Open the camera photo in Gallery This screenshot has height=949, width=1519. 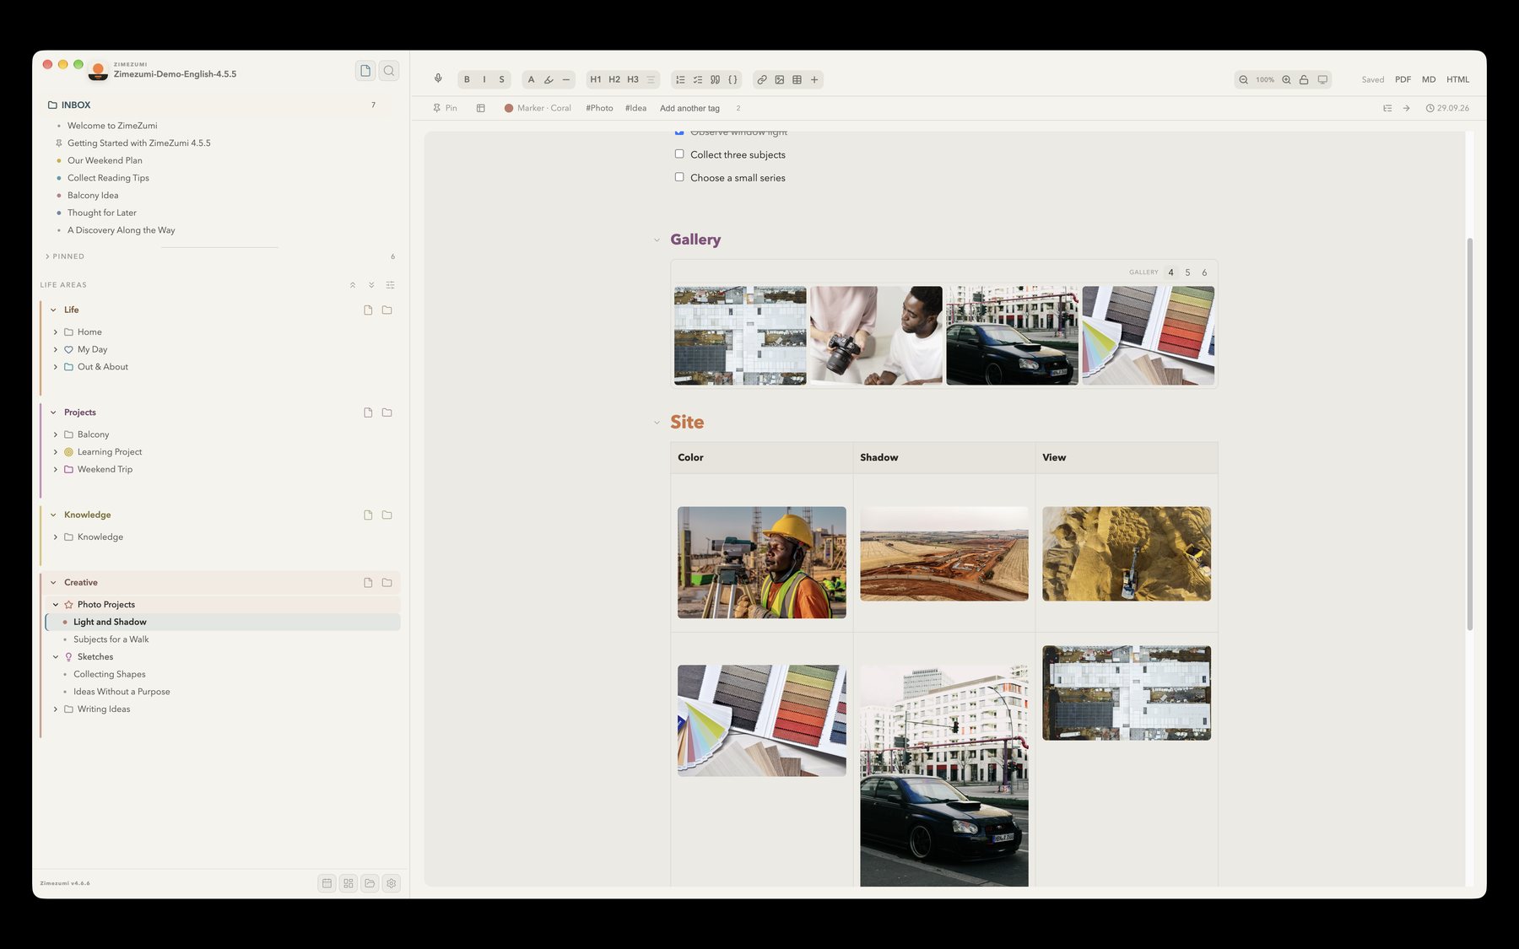(876, 336)
